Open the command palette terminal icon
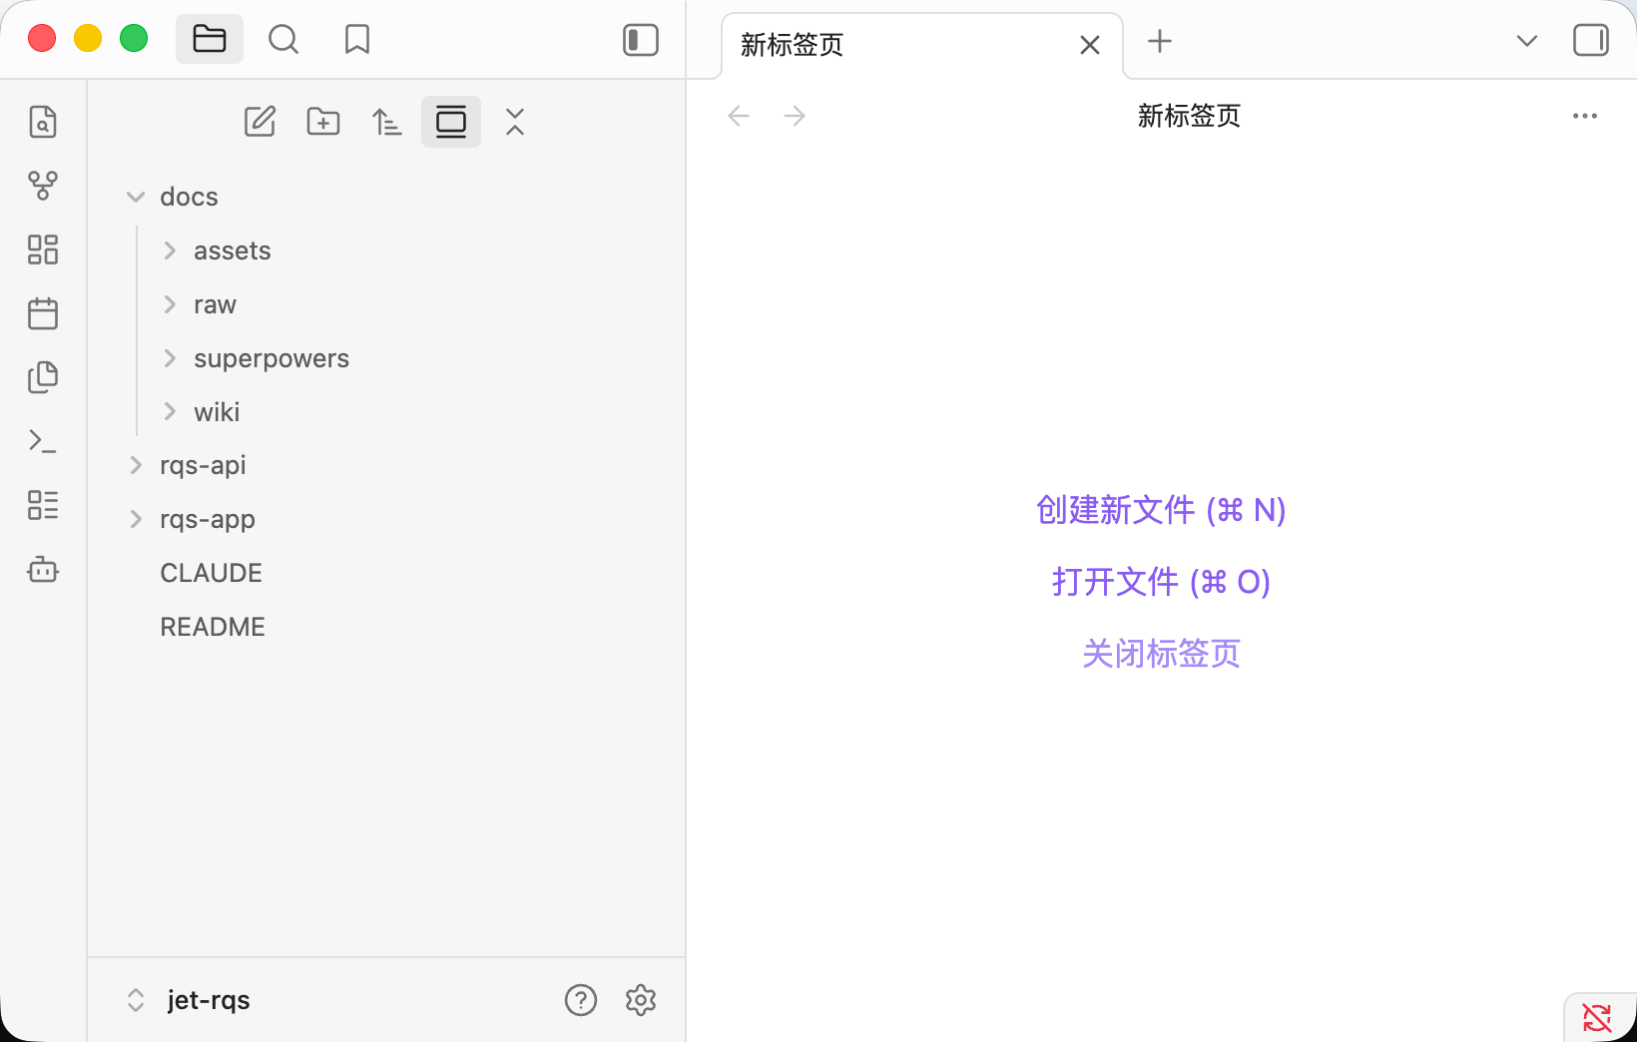The width and height of the screenshot is (1637, 1042). pos(43,441)
